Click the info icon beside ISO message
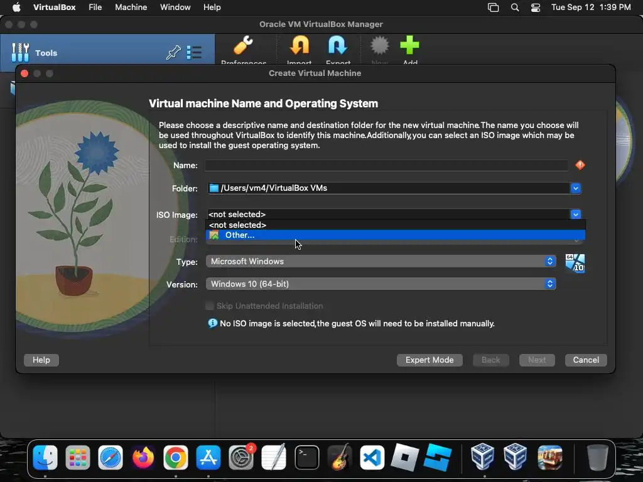 click(x=212, y=323)
